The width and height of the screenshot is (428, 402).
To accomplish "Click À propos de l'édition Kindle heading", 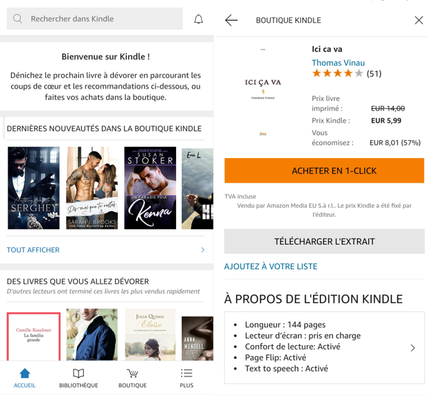I will (x=314, y=299).
